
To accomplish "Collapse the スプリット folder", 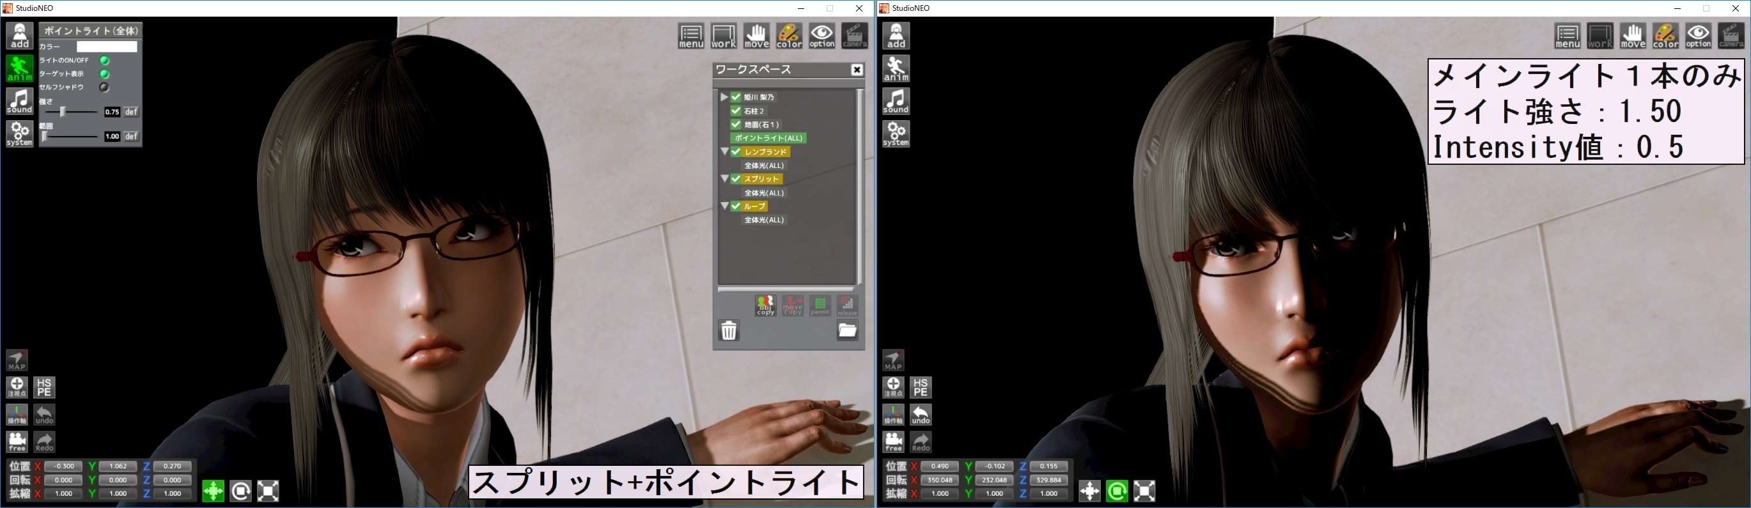I will (x=724, y=179).
